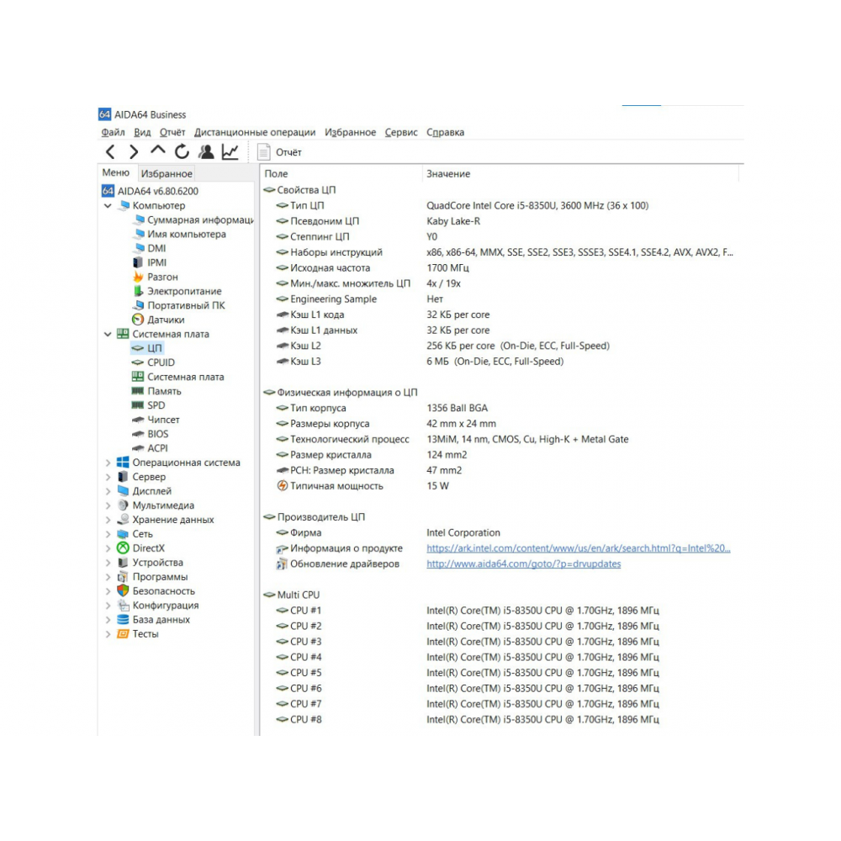Screen dimensions: 841x841
Task: Open the Отчёт menu in the menu bar
Action: [x=172, y=133]
